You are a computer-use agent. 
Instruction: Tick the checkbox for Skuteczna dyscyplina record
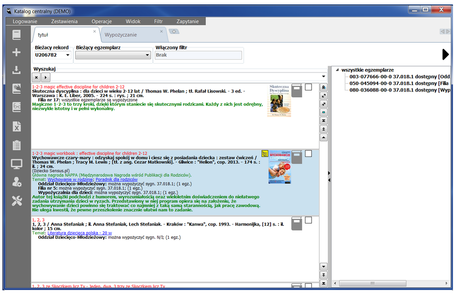tap(308, 87)
